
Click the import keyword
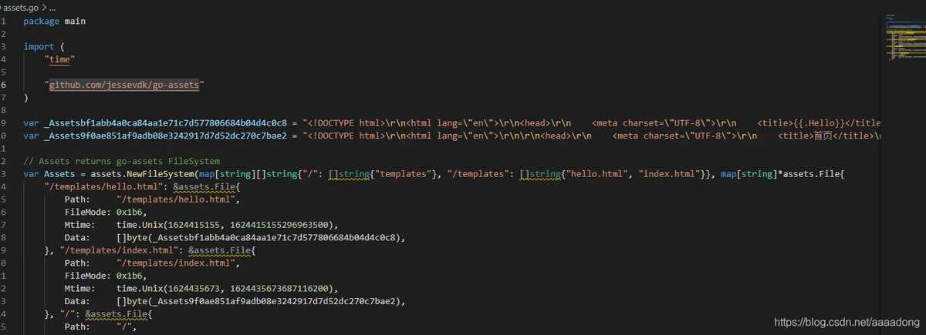pos(39,45)
